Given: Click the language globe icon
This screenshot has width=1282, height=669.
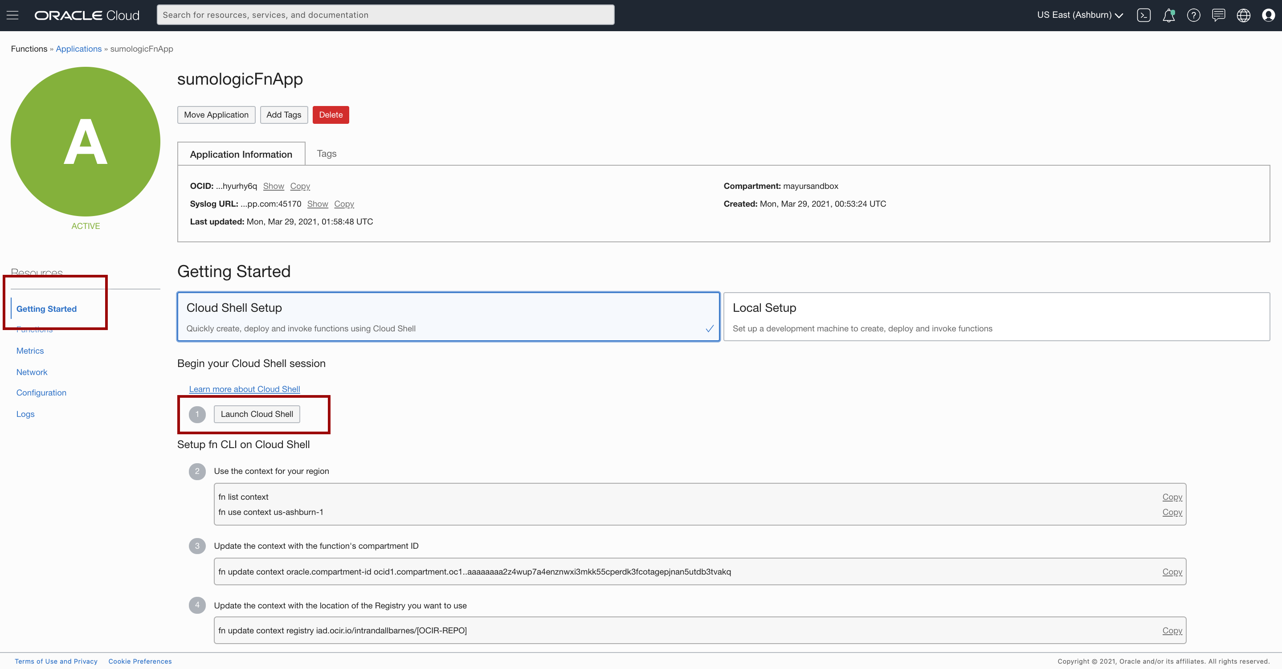Looking at the screenshot, I should [1243, 15].
